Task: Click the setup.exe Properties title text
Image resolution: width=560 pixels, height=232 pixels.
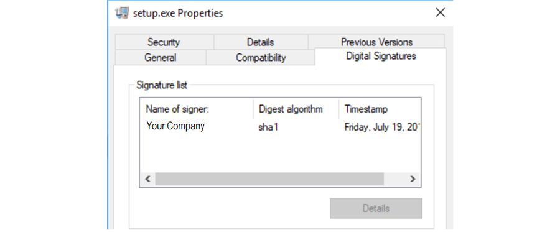Action: coord(178,13)
